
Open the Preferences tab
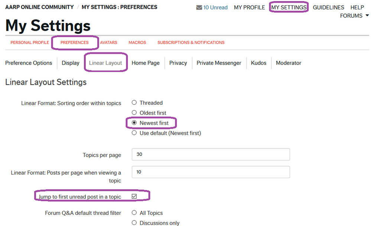74,43
